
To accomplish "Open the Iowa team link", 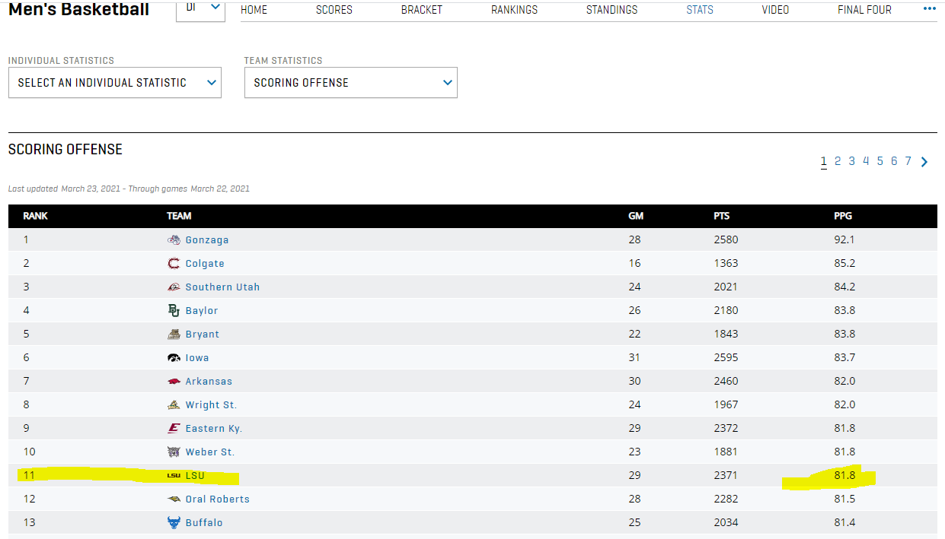I will coord(197,358).
